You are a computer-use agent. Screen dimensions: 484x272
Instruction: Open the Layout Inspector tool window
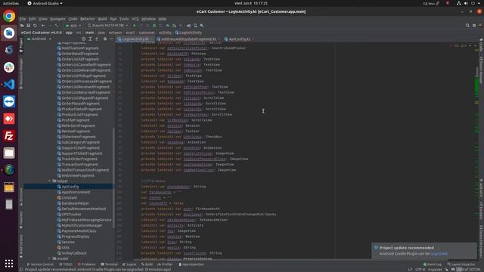(x=461, y=264)
